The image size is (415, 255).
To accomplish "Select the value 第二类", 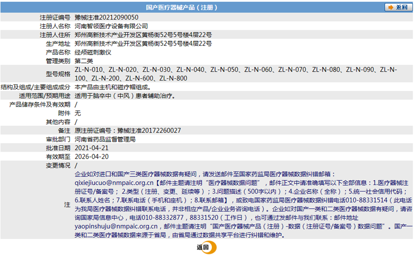I will 83,61.
